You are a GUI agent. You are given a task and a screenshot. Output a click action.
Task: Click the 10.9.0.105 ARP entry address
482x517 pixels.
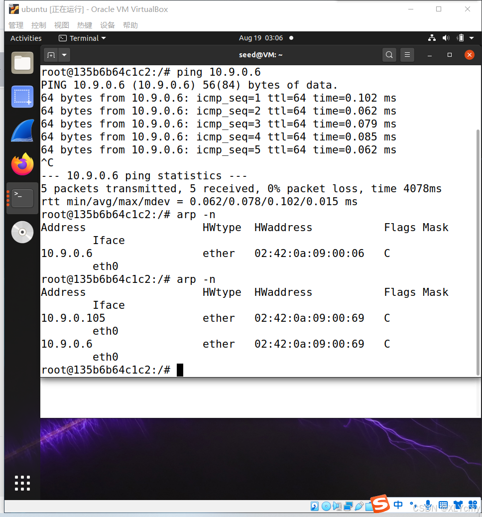[73, 318]
